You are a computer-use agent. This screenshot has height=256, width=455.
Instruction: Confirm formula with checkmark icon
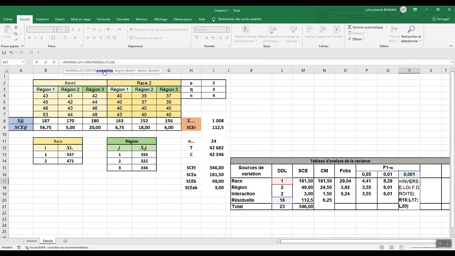point(45,62)
